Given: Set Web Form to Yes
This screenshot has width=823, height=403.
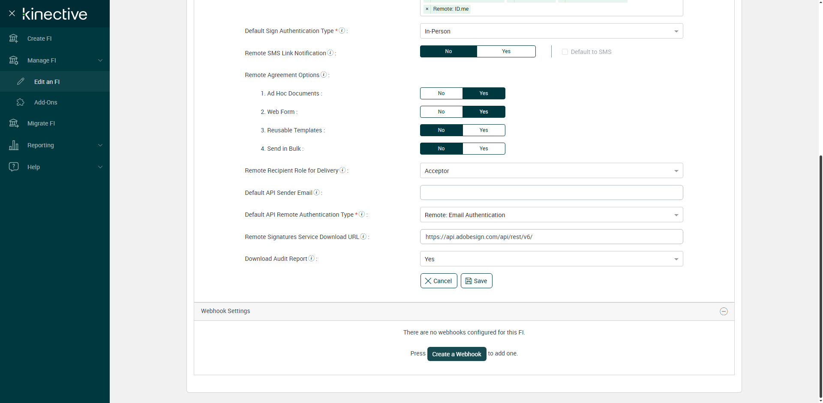Looking at the screenshot, I should pyautogui.click(x=484, y=112).
